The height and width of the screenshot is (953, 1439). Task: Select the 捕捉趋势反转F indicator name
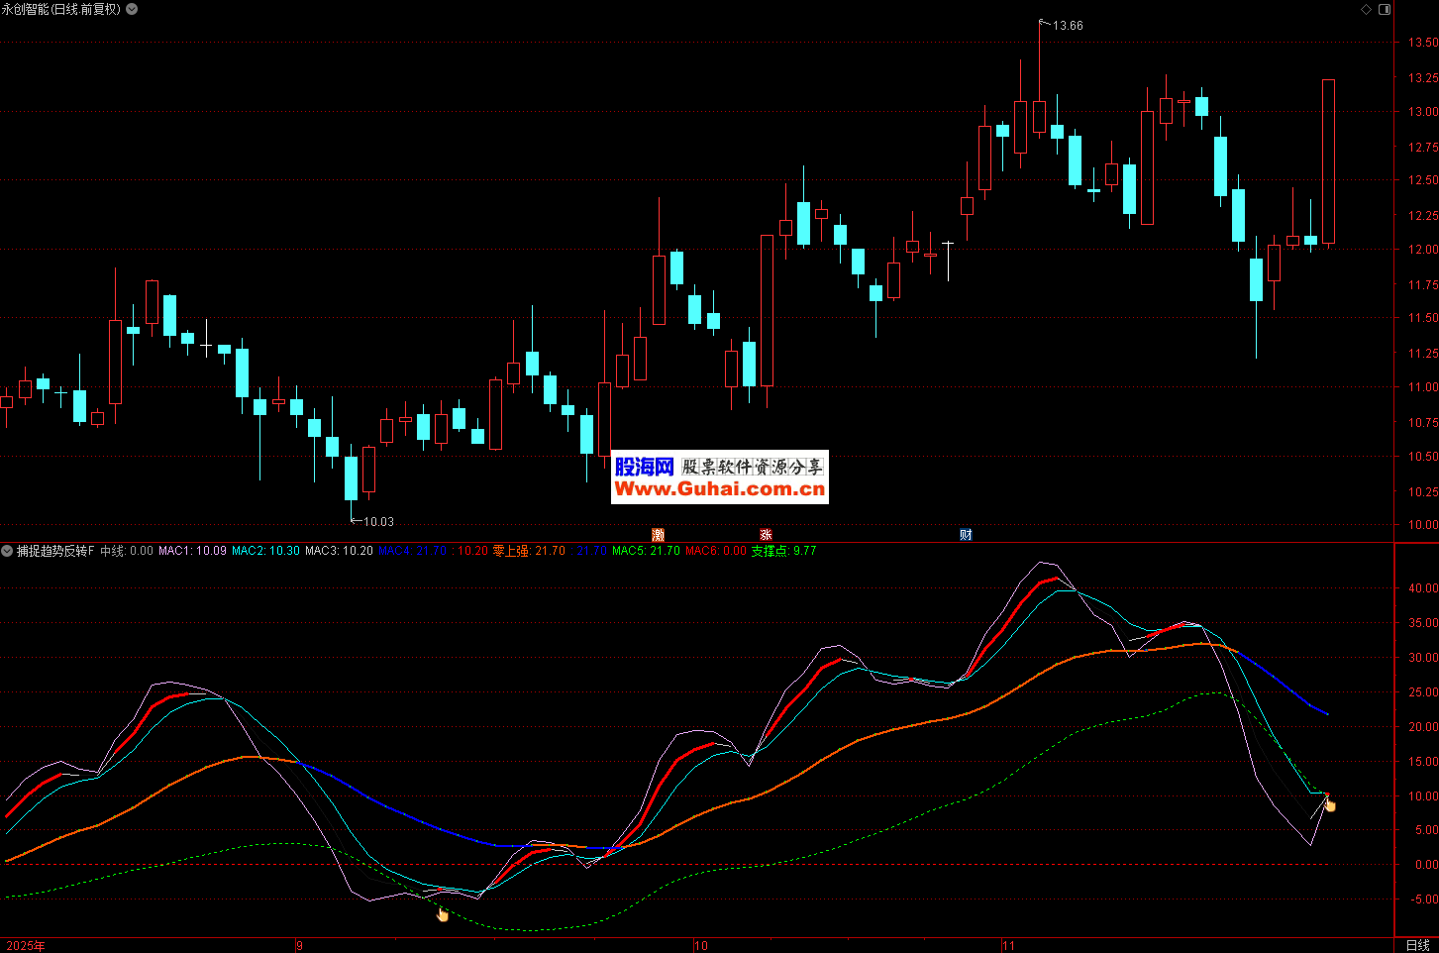tap(55, 551)
